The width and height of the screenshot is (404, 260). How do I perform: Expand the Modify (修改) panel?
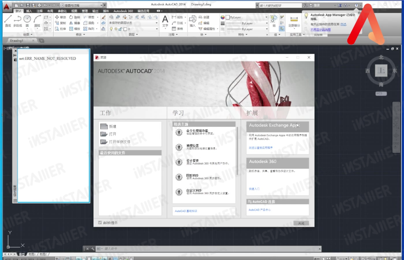(80, 34)
